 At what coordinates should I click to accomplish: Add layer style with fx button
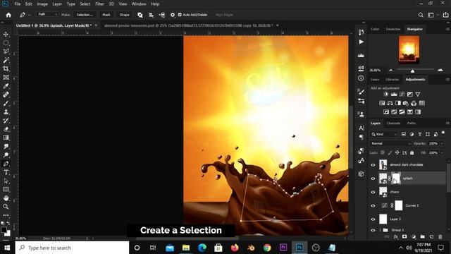click(x=396, y=237)
